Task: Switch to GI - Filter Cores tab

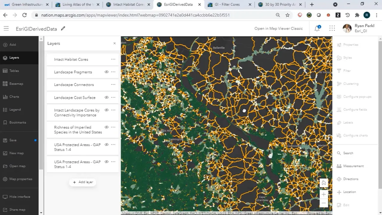Action: (229, 4)
